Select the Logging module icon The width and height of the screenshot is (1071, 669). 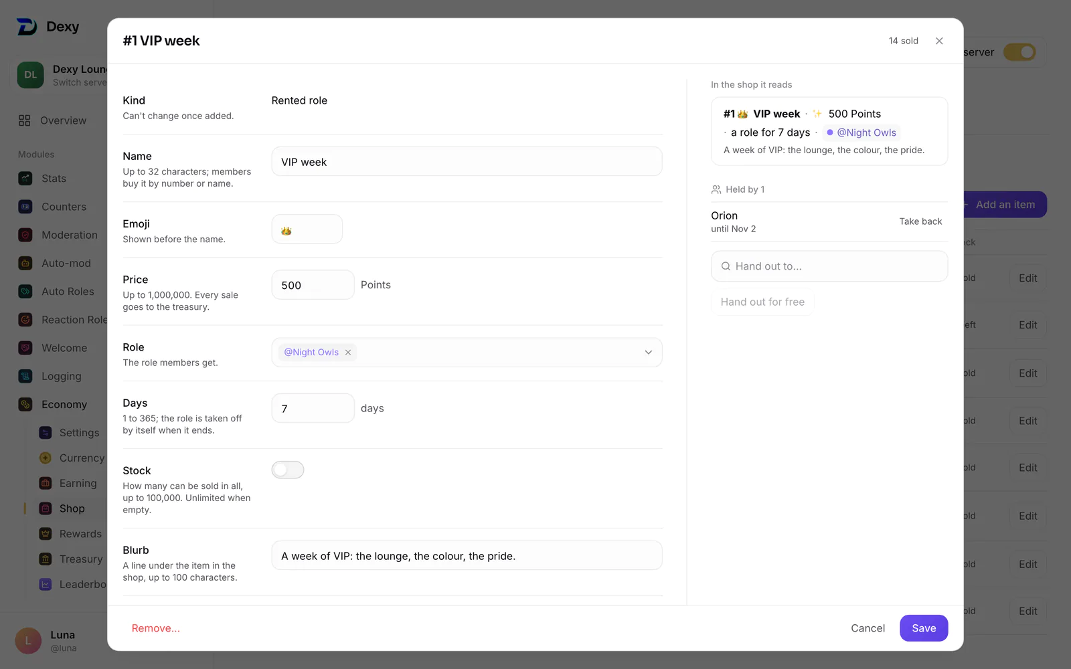pos(25,376)
